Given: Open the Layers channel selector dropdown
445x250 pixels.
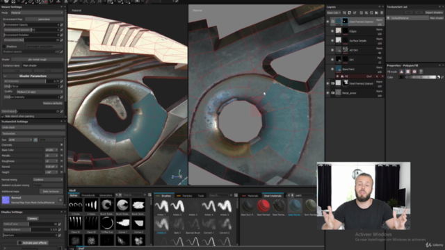Looking at the screenshot, I should [334, 12].
